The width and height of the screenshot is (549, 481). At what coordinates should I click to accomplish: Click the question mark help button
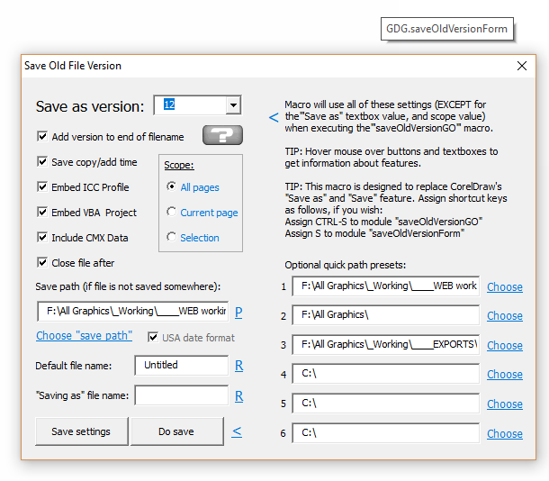pyautogui.click(x=223, y=135)
